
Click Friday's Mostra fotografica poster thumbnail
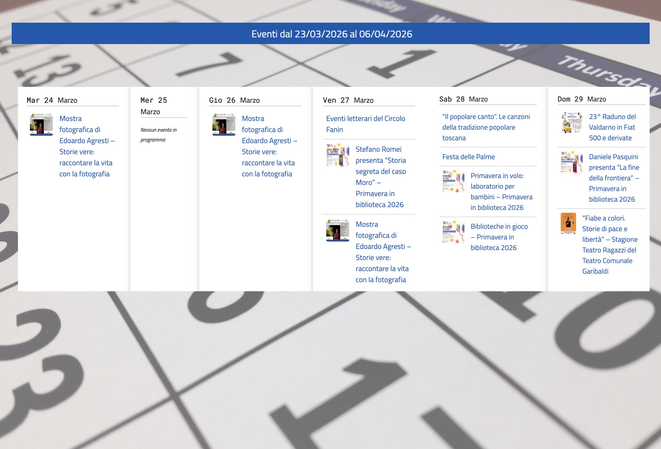[337, 230]
